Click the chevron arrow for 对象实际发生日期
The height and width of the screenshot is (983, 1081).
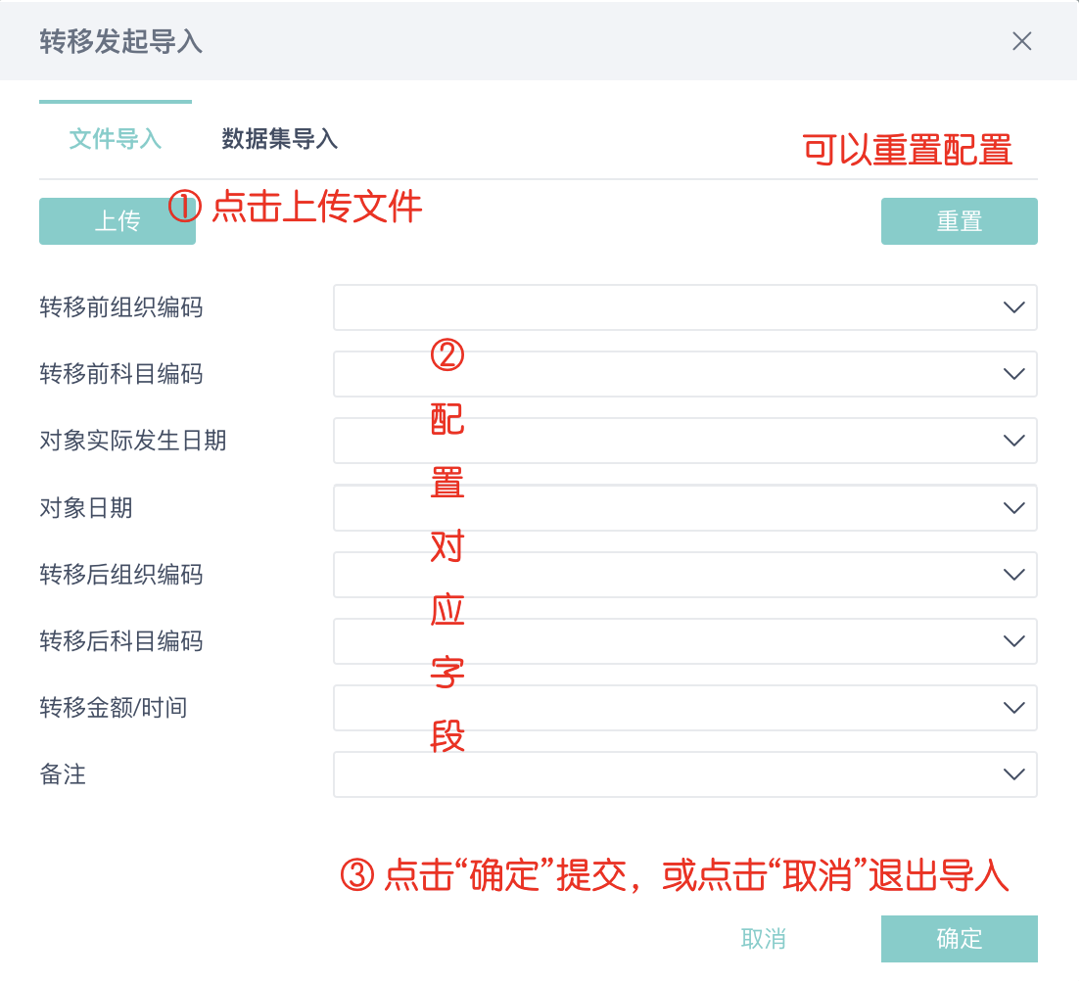[1013, 441]
